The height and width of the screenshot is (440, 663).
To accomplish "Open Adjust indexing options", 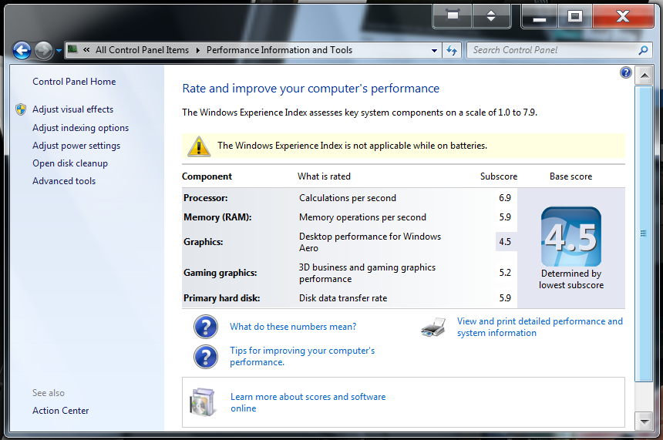I will 80,128.
